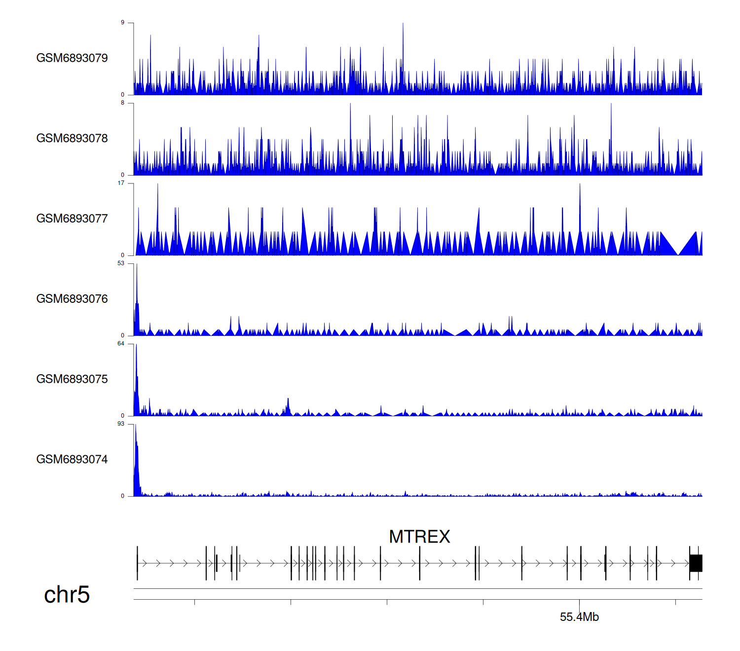Image resolution: width=740 pixels, height=651 pixels.
Task: Select the GSM6893078 track label
Action: [72, 139]
